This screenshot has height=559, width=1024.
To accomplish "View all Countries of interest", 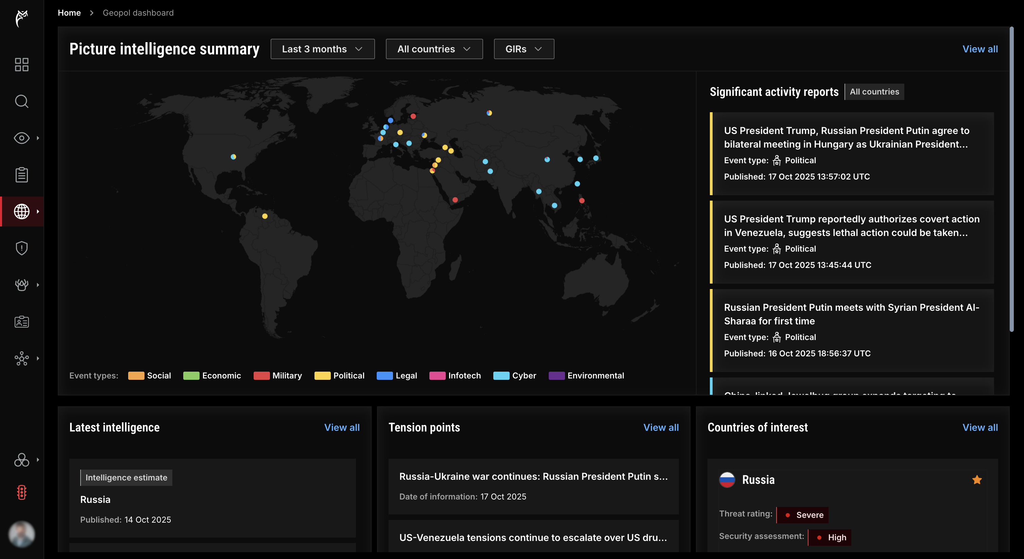I will (x=980, y=427).
